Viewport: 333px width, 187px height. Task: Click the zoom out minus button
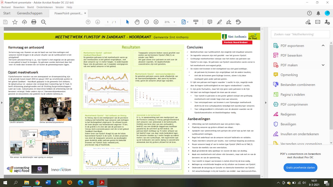coord(147,22)
